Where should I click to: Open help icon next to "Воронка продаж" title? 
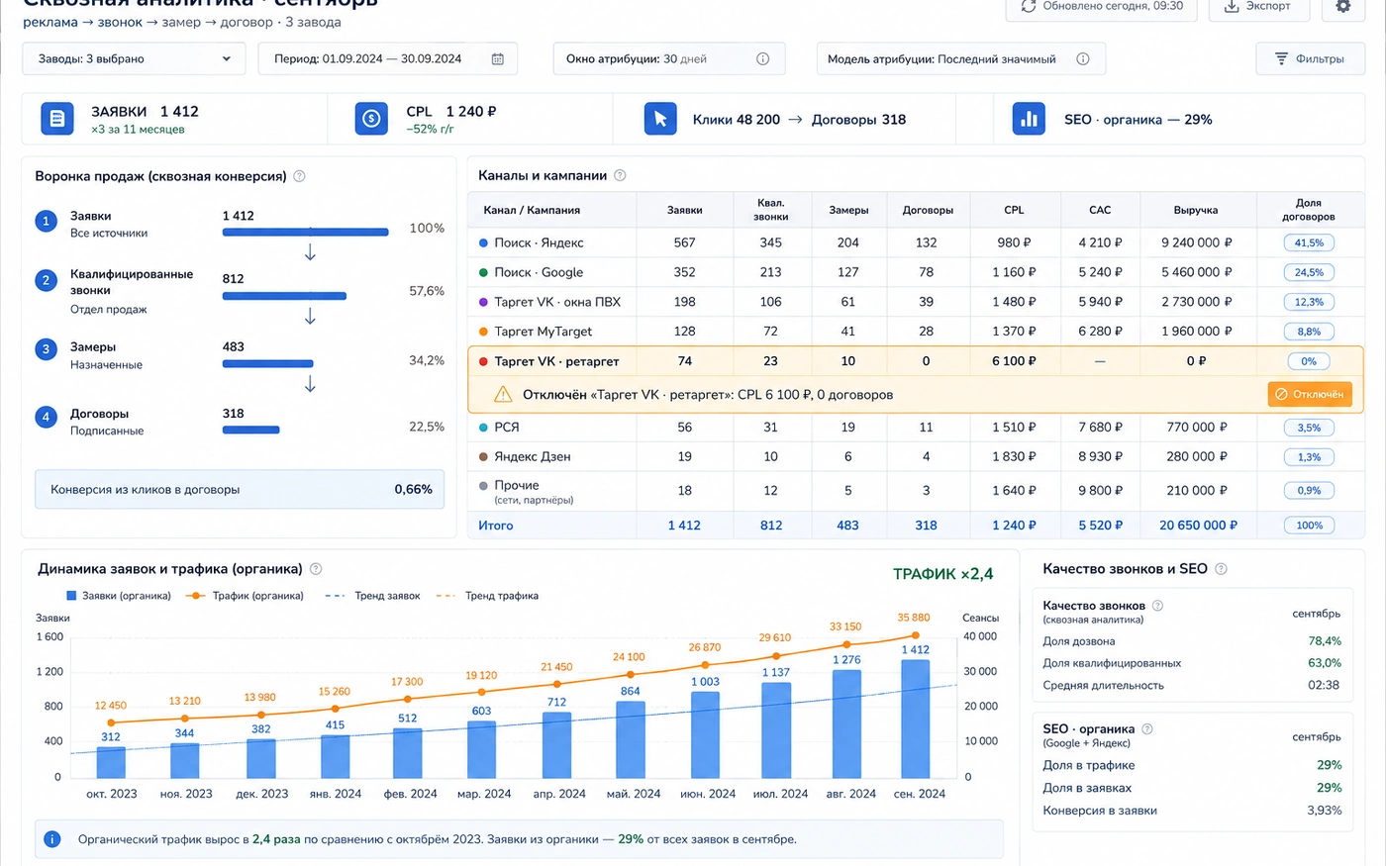pyautogui.click(x=299, y=176)
